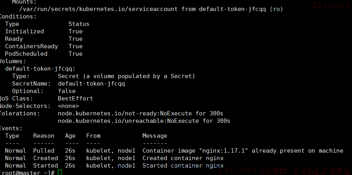352x175 pixels.
Task: Click the unreachable NoExecute toleration line
Action: click(144, 121)
